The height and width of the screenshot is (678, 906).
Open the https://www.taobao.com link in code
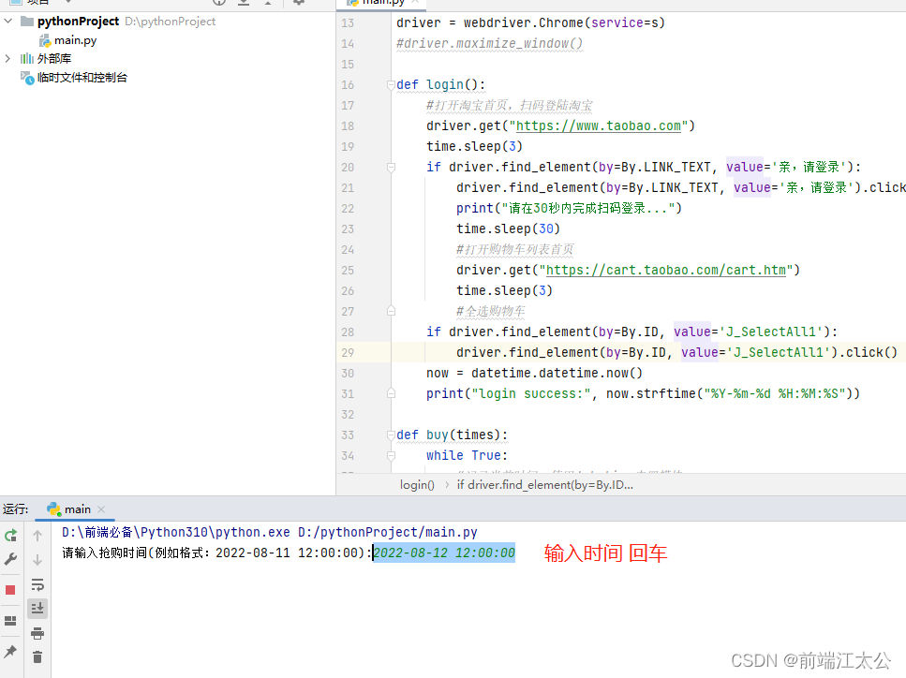coord(598,125)
